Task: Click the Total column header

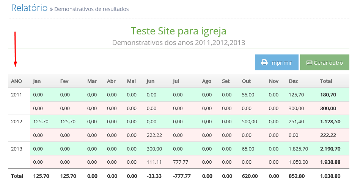Action: 326,81
